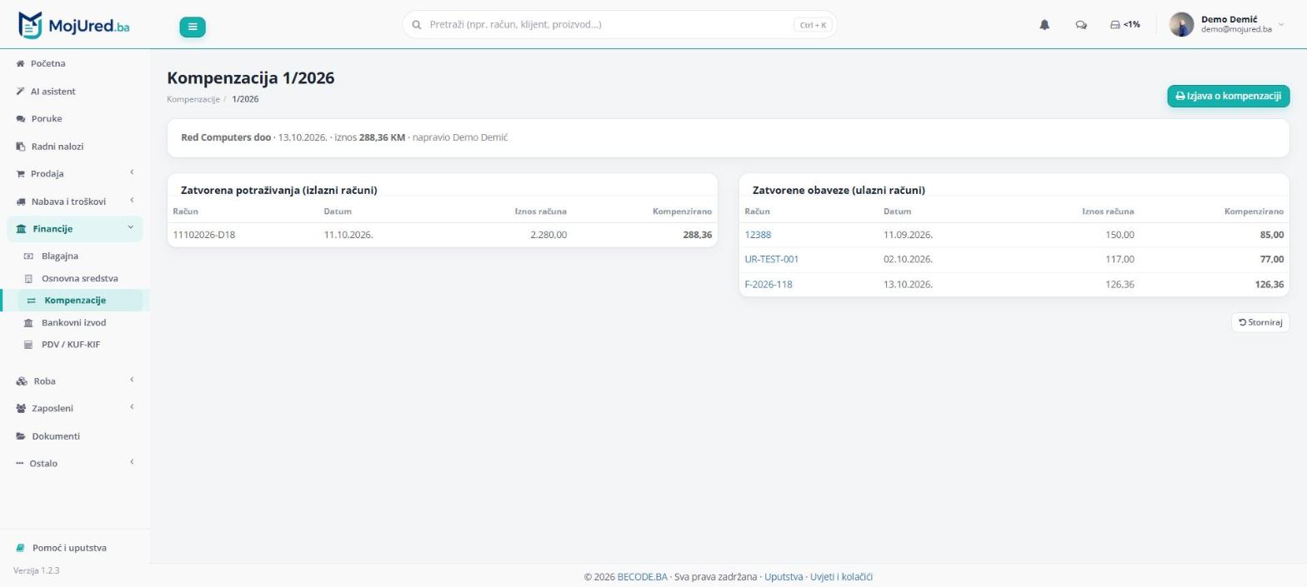Click the Red Computers doo client name

(x=226, y=137)
